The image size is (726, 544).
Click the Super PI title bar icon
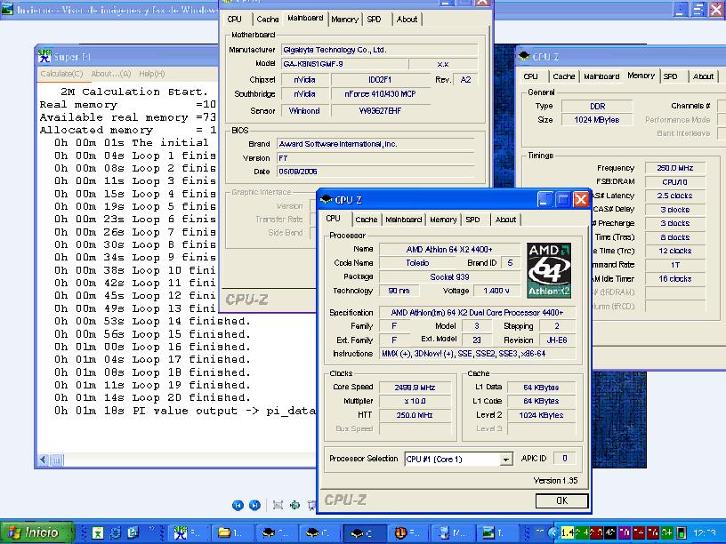click(44, 56)
